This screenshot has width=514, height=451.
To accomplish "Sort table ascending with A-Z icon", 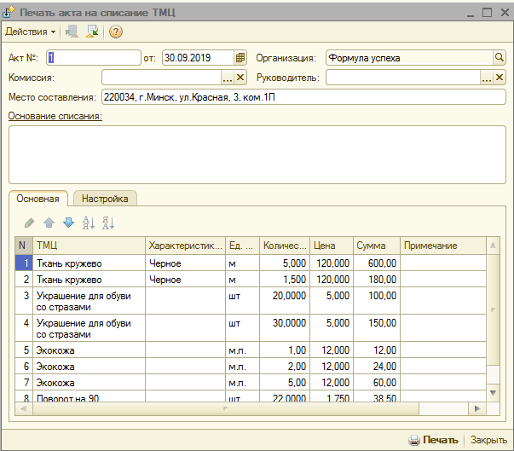I will coord(88,223).
